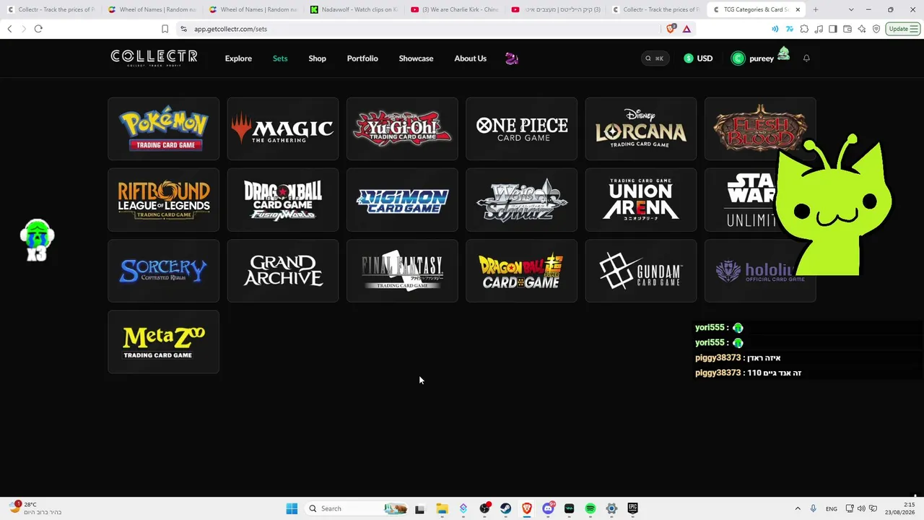This screenshot has height=520, width=924.
Task: Open Brave Shields lion icon
Action: coord(671,29)
